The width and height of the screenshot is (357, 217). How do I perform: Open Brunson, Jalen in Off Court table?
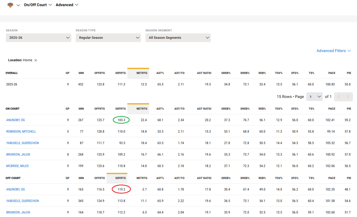point(18,212)
